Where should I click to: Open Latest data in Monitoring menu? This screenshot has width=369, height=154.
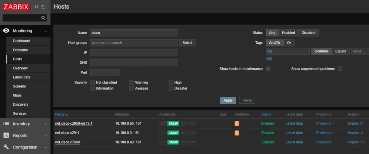click(x=28, y=77)
